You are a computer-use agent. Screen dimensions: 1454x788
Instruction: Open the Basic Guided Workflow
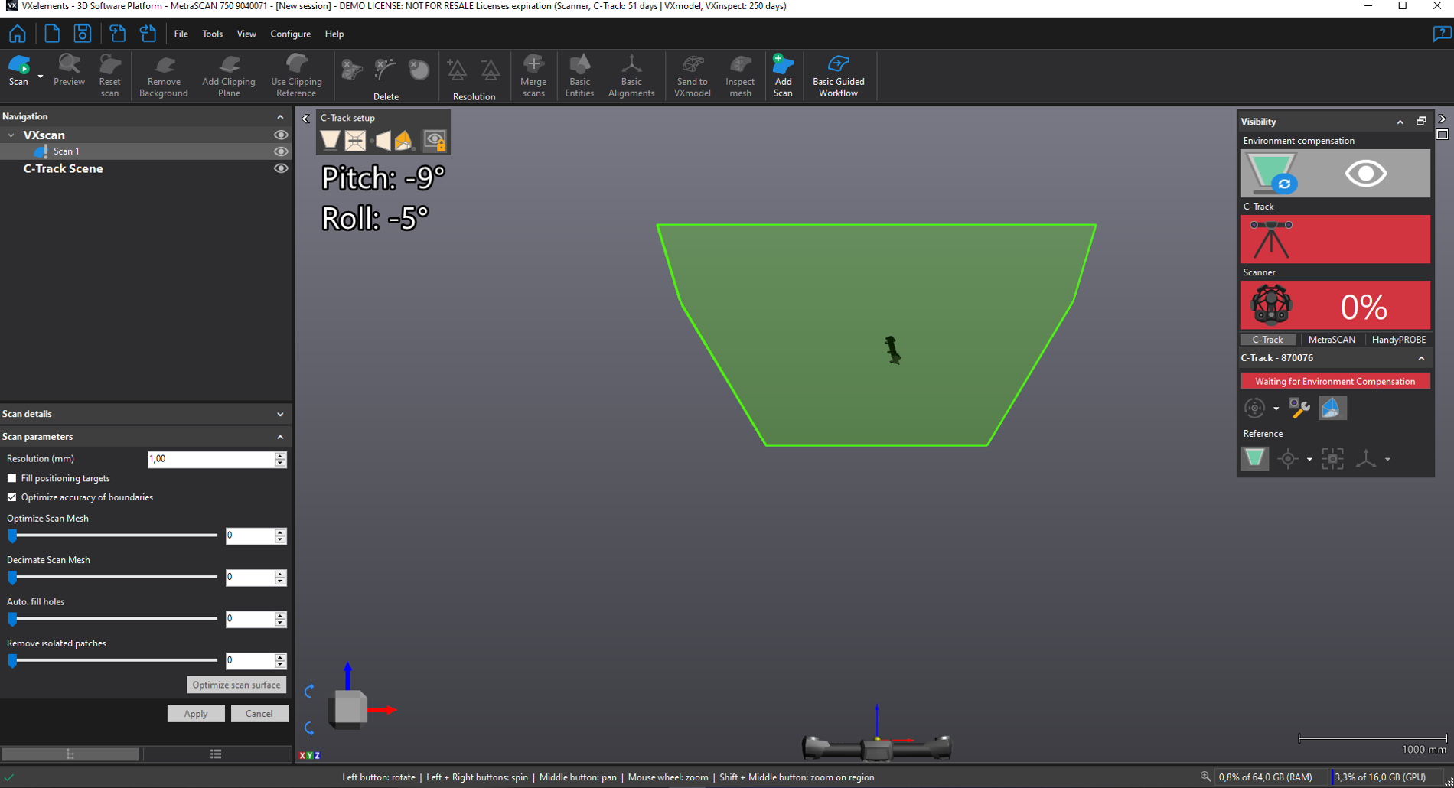click(x=838, y=75)
